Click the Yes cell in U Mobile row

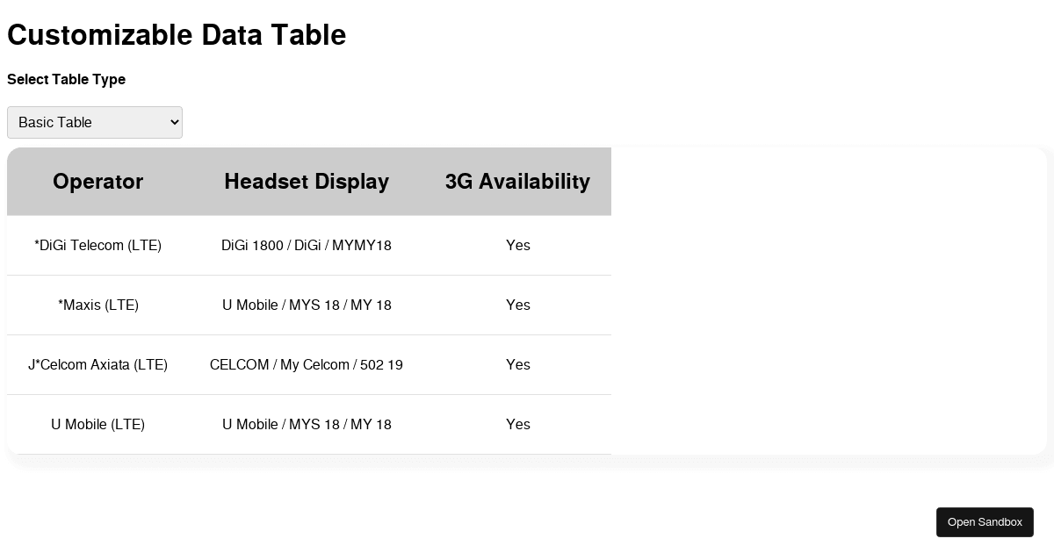pyautogui.click(x=518, y=425)
